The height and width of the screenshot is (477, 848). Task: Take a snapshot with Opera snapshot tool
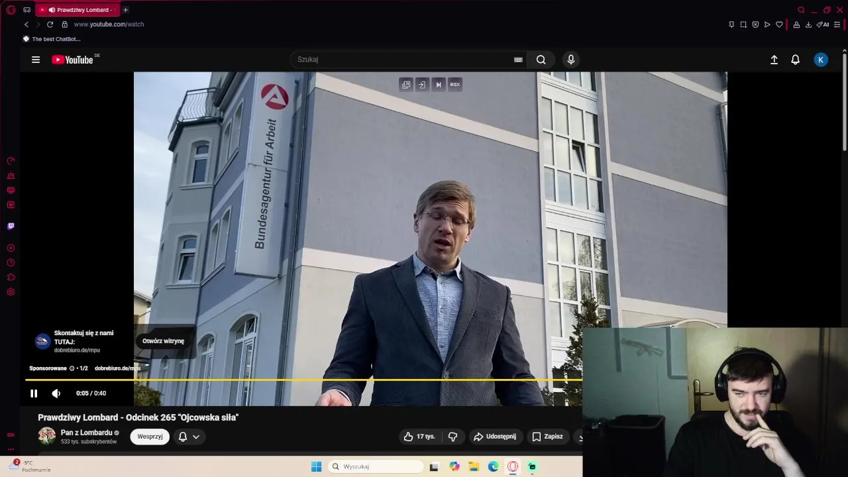743,25
